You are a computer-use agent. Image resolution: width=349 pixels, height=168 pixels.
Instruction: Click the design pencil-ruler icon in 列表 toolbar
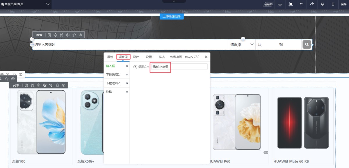click(32, 85)
